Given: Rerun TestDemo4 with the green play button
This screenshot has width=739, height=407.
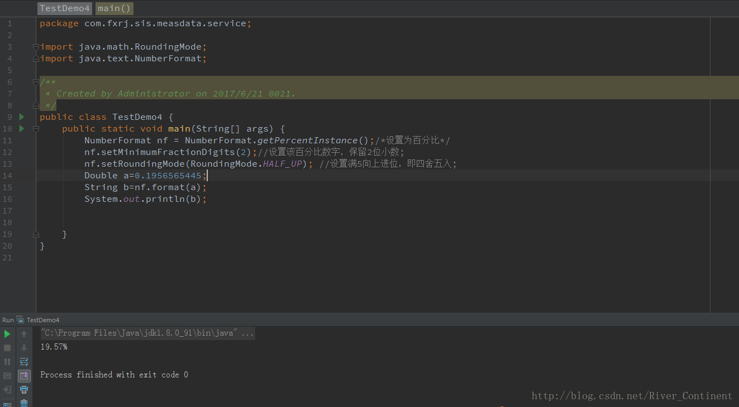Looking at the screenshot, I should tap(7, 334).
